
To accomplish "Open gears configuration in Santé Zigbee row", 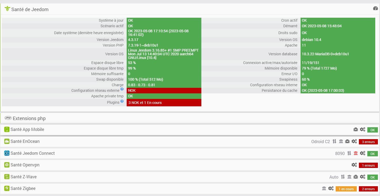I will point(331,189).
